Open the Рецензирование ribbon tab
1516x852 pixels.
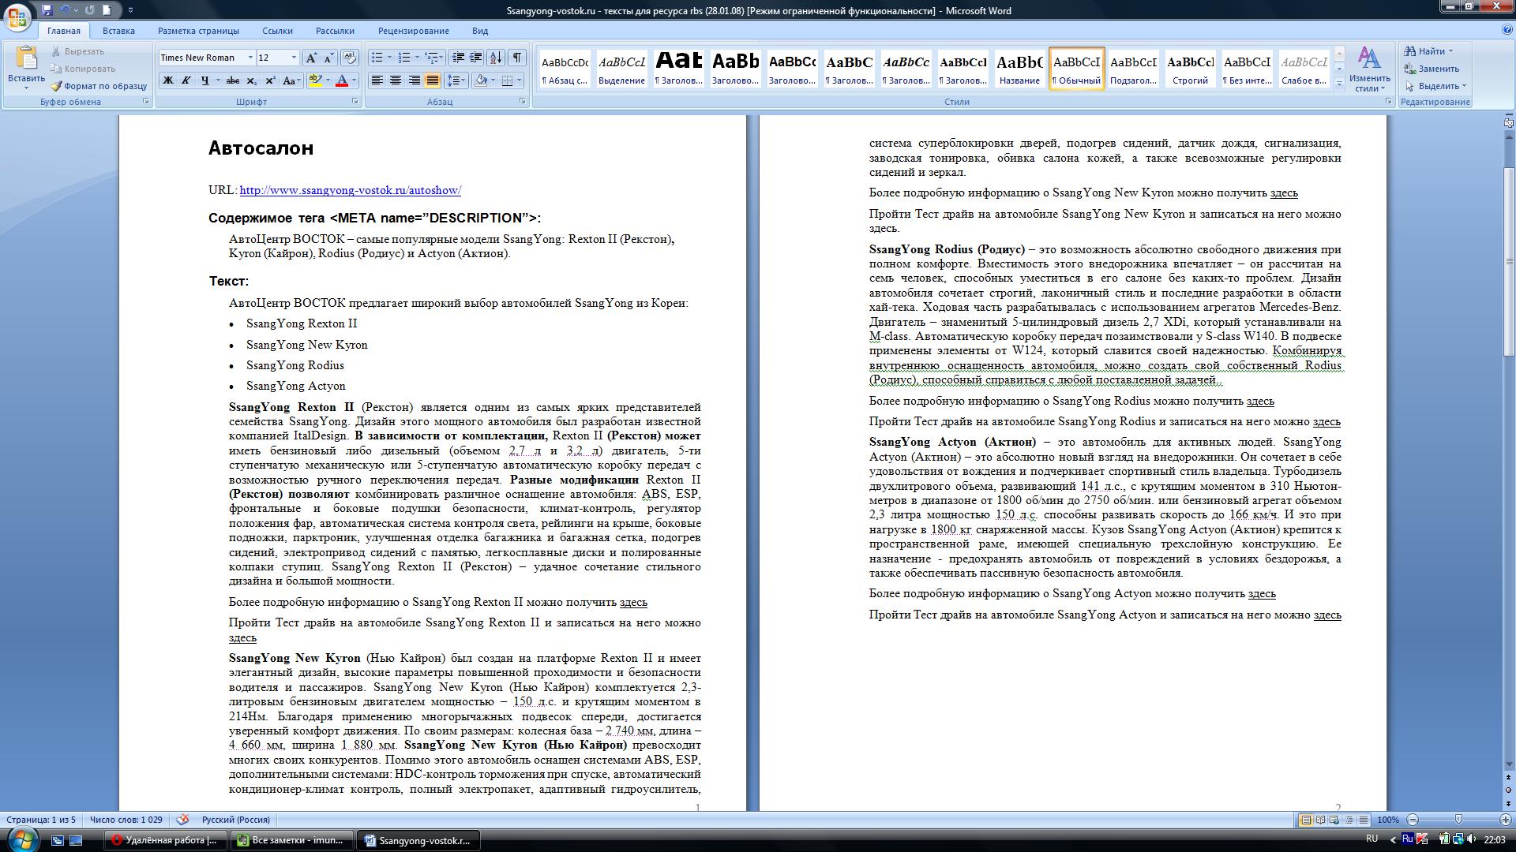(413, 31)
